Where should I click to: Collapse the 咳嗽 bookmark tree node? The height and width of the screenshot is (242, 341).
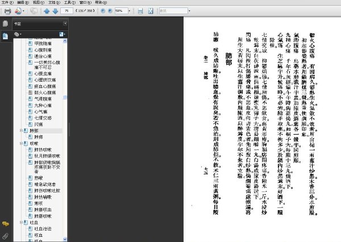(x=21, y=143)
